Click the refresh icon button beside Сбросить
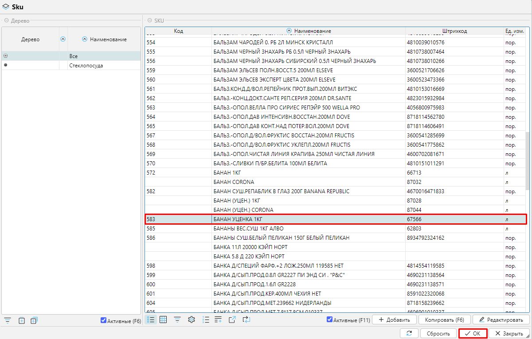Viewport: 532px width, 339px height. click(x=409, y=333)
